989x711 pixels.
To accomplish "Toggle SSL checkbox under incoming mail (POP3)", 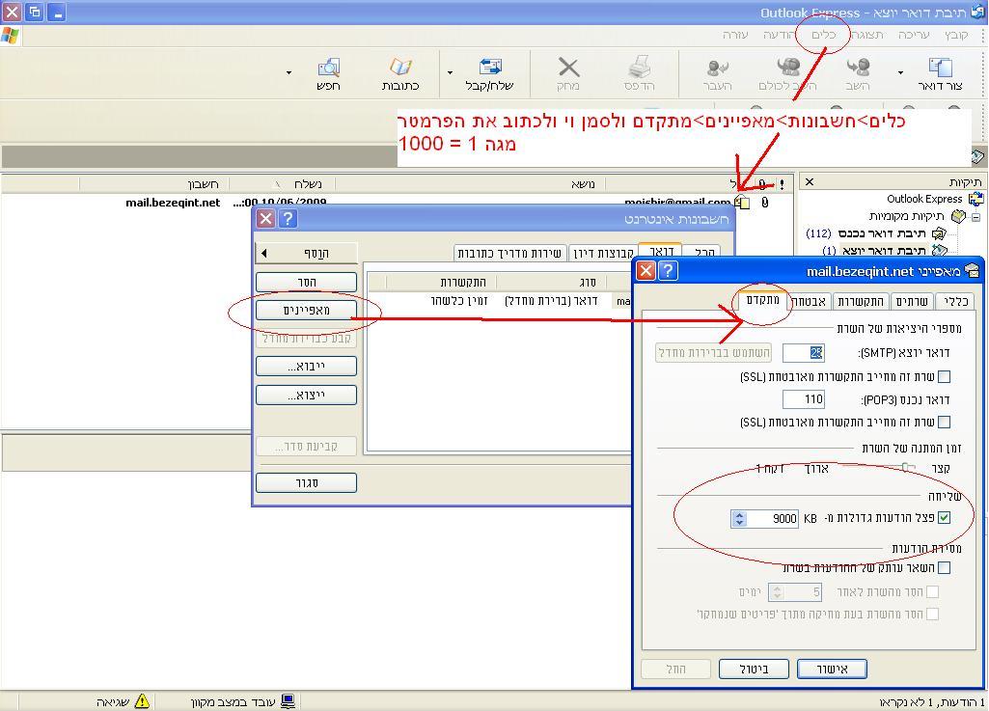I will (945, 422).
